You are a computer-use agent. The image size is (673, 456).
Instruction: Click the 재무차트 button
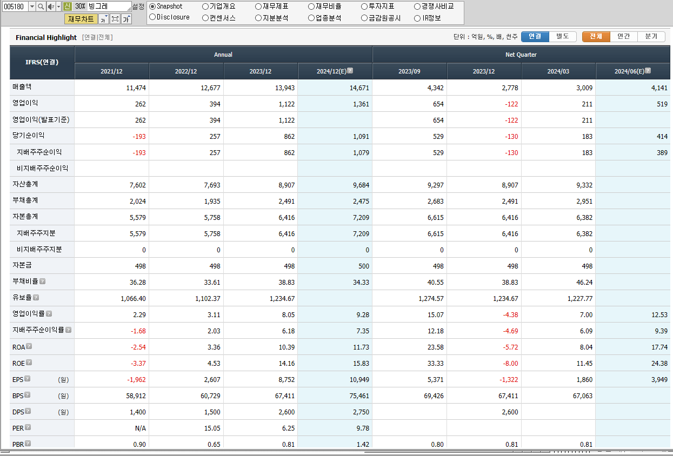(x=81, y=19)
